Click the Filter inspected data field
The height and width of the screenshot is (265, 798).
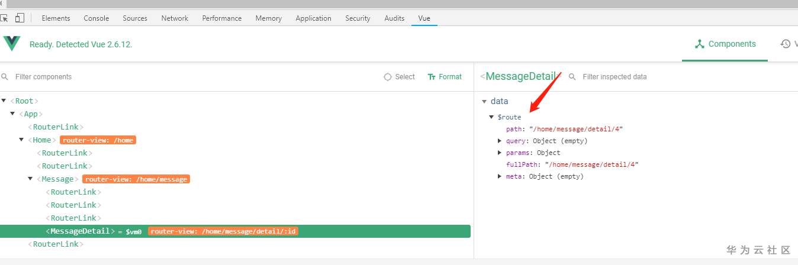651,77
